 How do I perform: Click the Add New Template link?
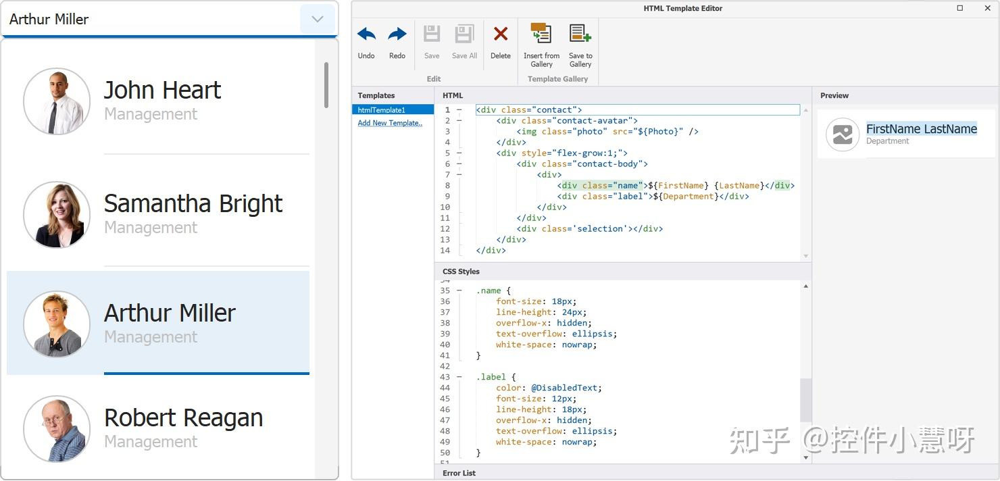tap(390, 123)
